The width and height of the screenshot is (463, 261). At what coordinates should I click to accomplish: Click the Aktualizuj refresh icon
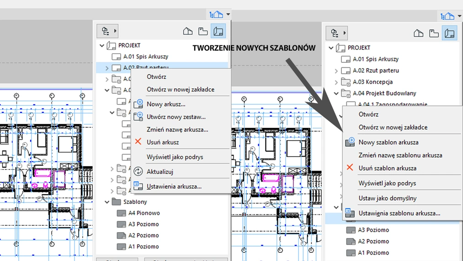point(138,172)
